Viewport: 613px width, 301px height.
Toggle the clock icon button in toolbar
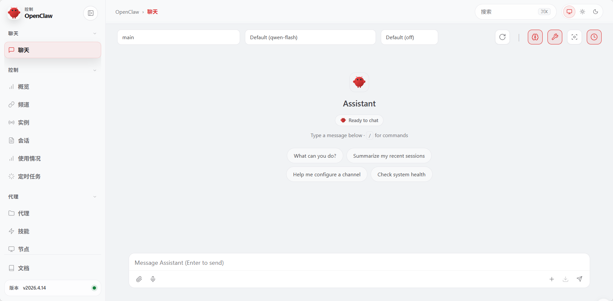594,37
